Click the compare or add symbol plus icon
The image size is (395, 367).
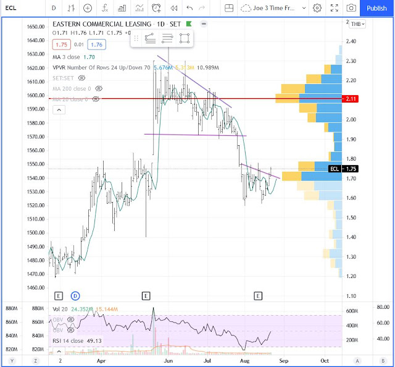pyautogui.click(x=88, y=8)
